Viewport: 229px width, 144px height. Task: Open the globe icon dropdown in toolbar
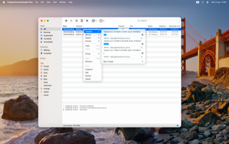94,21
